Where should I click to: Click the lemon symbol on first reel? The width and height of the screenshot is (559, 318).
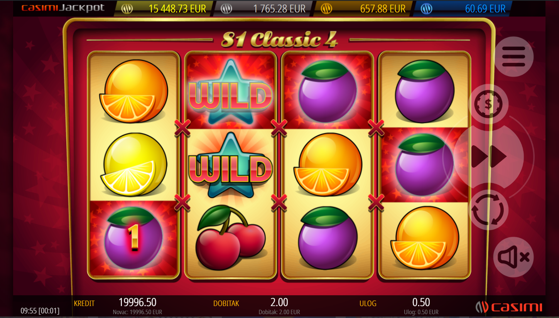click(x=134, y=164)
